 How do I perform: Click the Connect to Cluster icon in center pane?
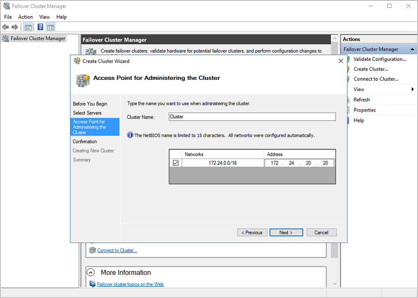(x=92, y=250)
